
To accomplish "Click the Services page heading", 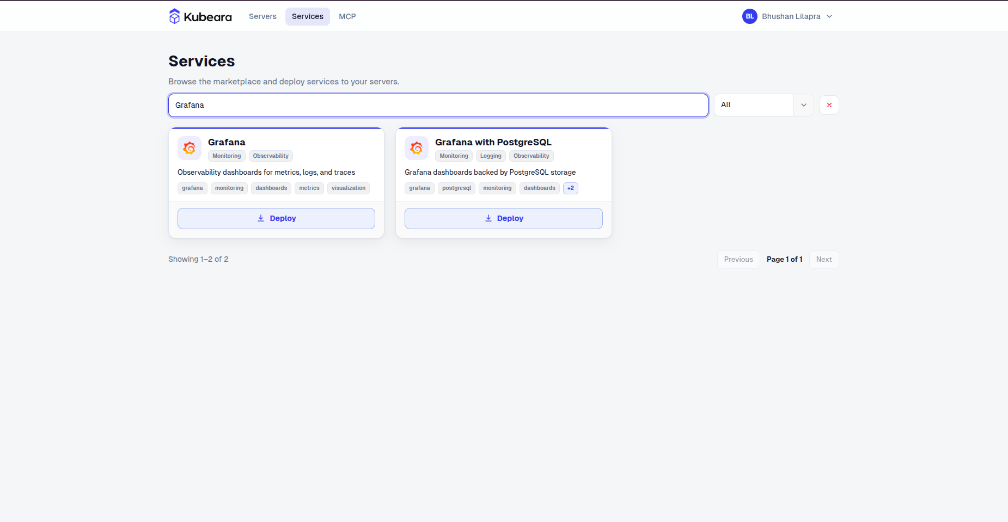I will 201,61.
